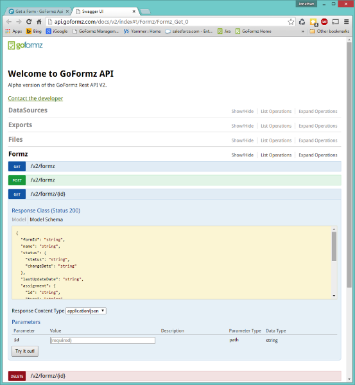Click Show/Hide for Exports
355x385 pixels.
(242, 126)
